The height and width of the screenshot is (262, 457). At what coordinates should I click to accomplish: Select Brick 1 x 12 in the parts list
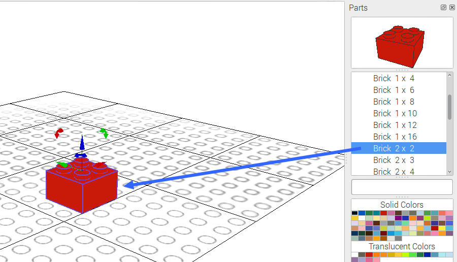pyautogui.click(x=399, y=125)
